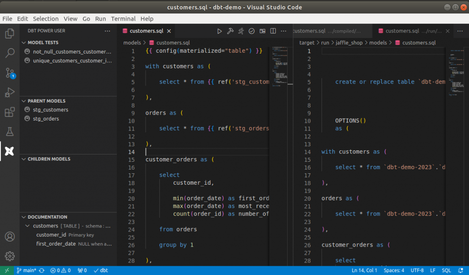Click models breadcrumb in left editor
The height and width of the screenshot is (275, 469).
(x=132, y=43)
